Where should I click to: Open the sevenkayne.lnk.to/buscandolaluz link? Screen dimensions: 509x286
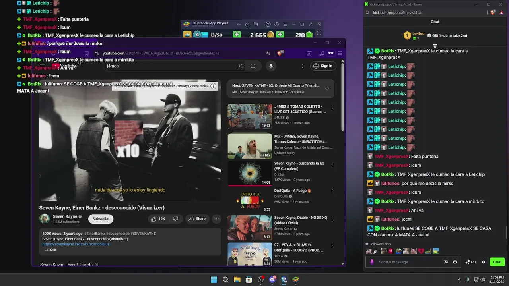point(76,244)
